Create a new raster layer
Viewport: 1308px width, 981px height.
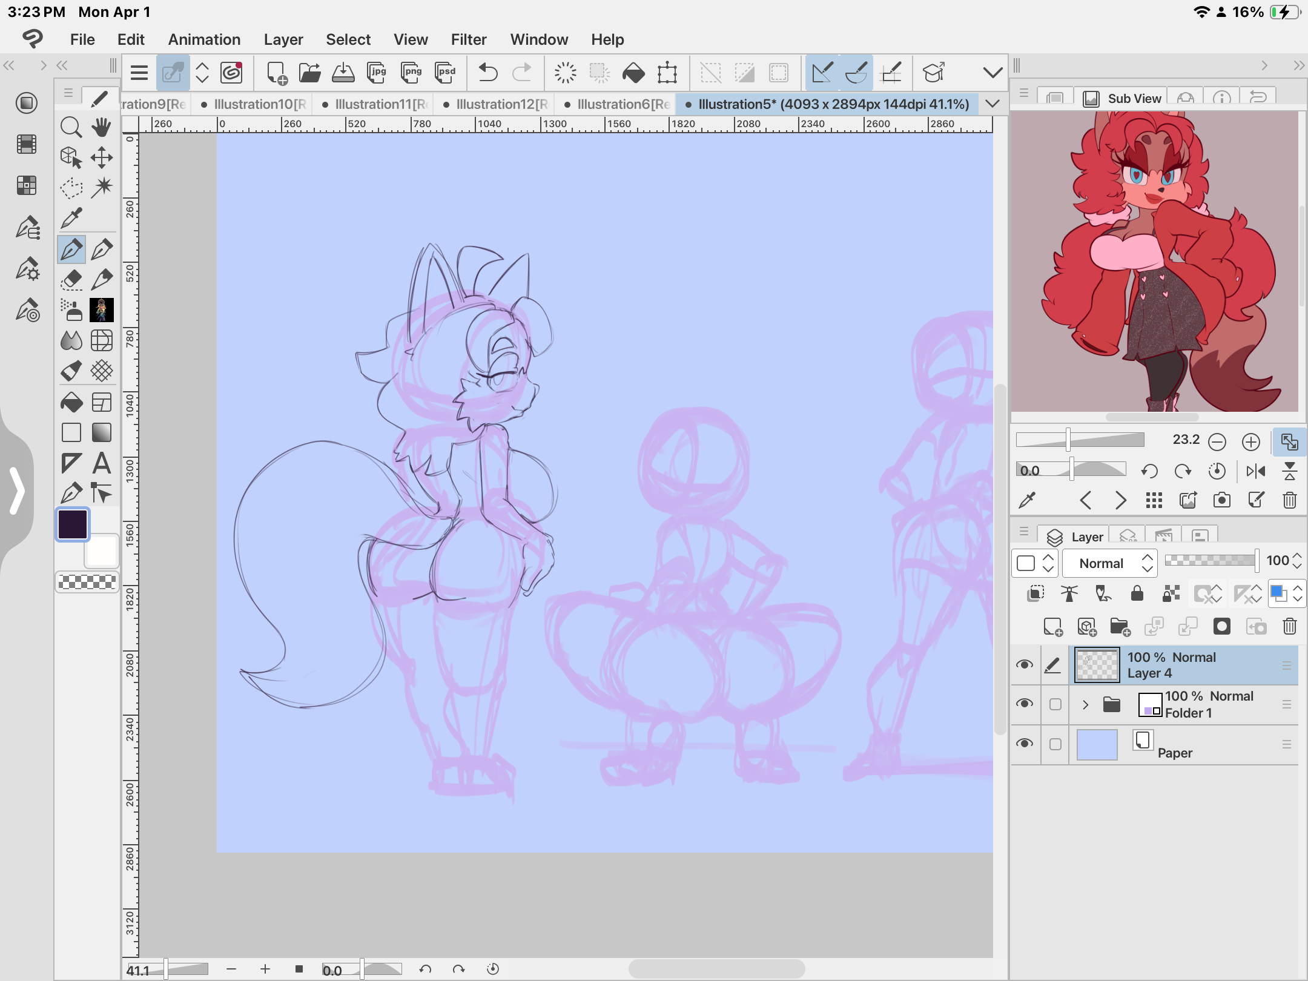click(x=1053, y=627)
